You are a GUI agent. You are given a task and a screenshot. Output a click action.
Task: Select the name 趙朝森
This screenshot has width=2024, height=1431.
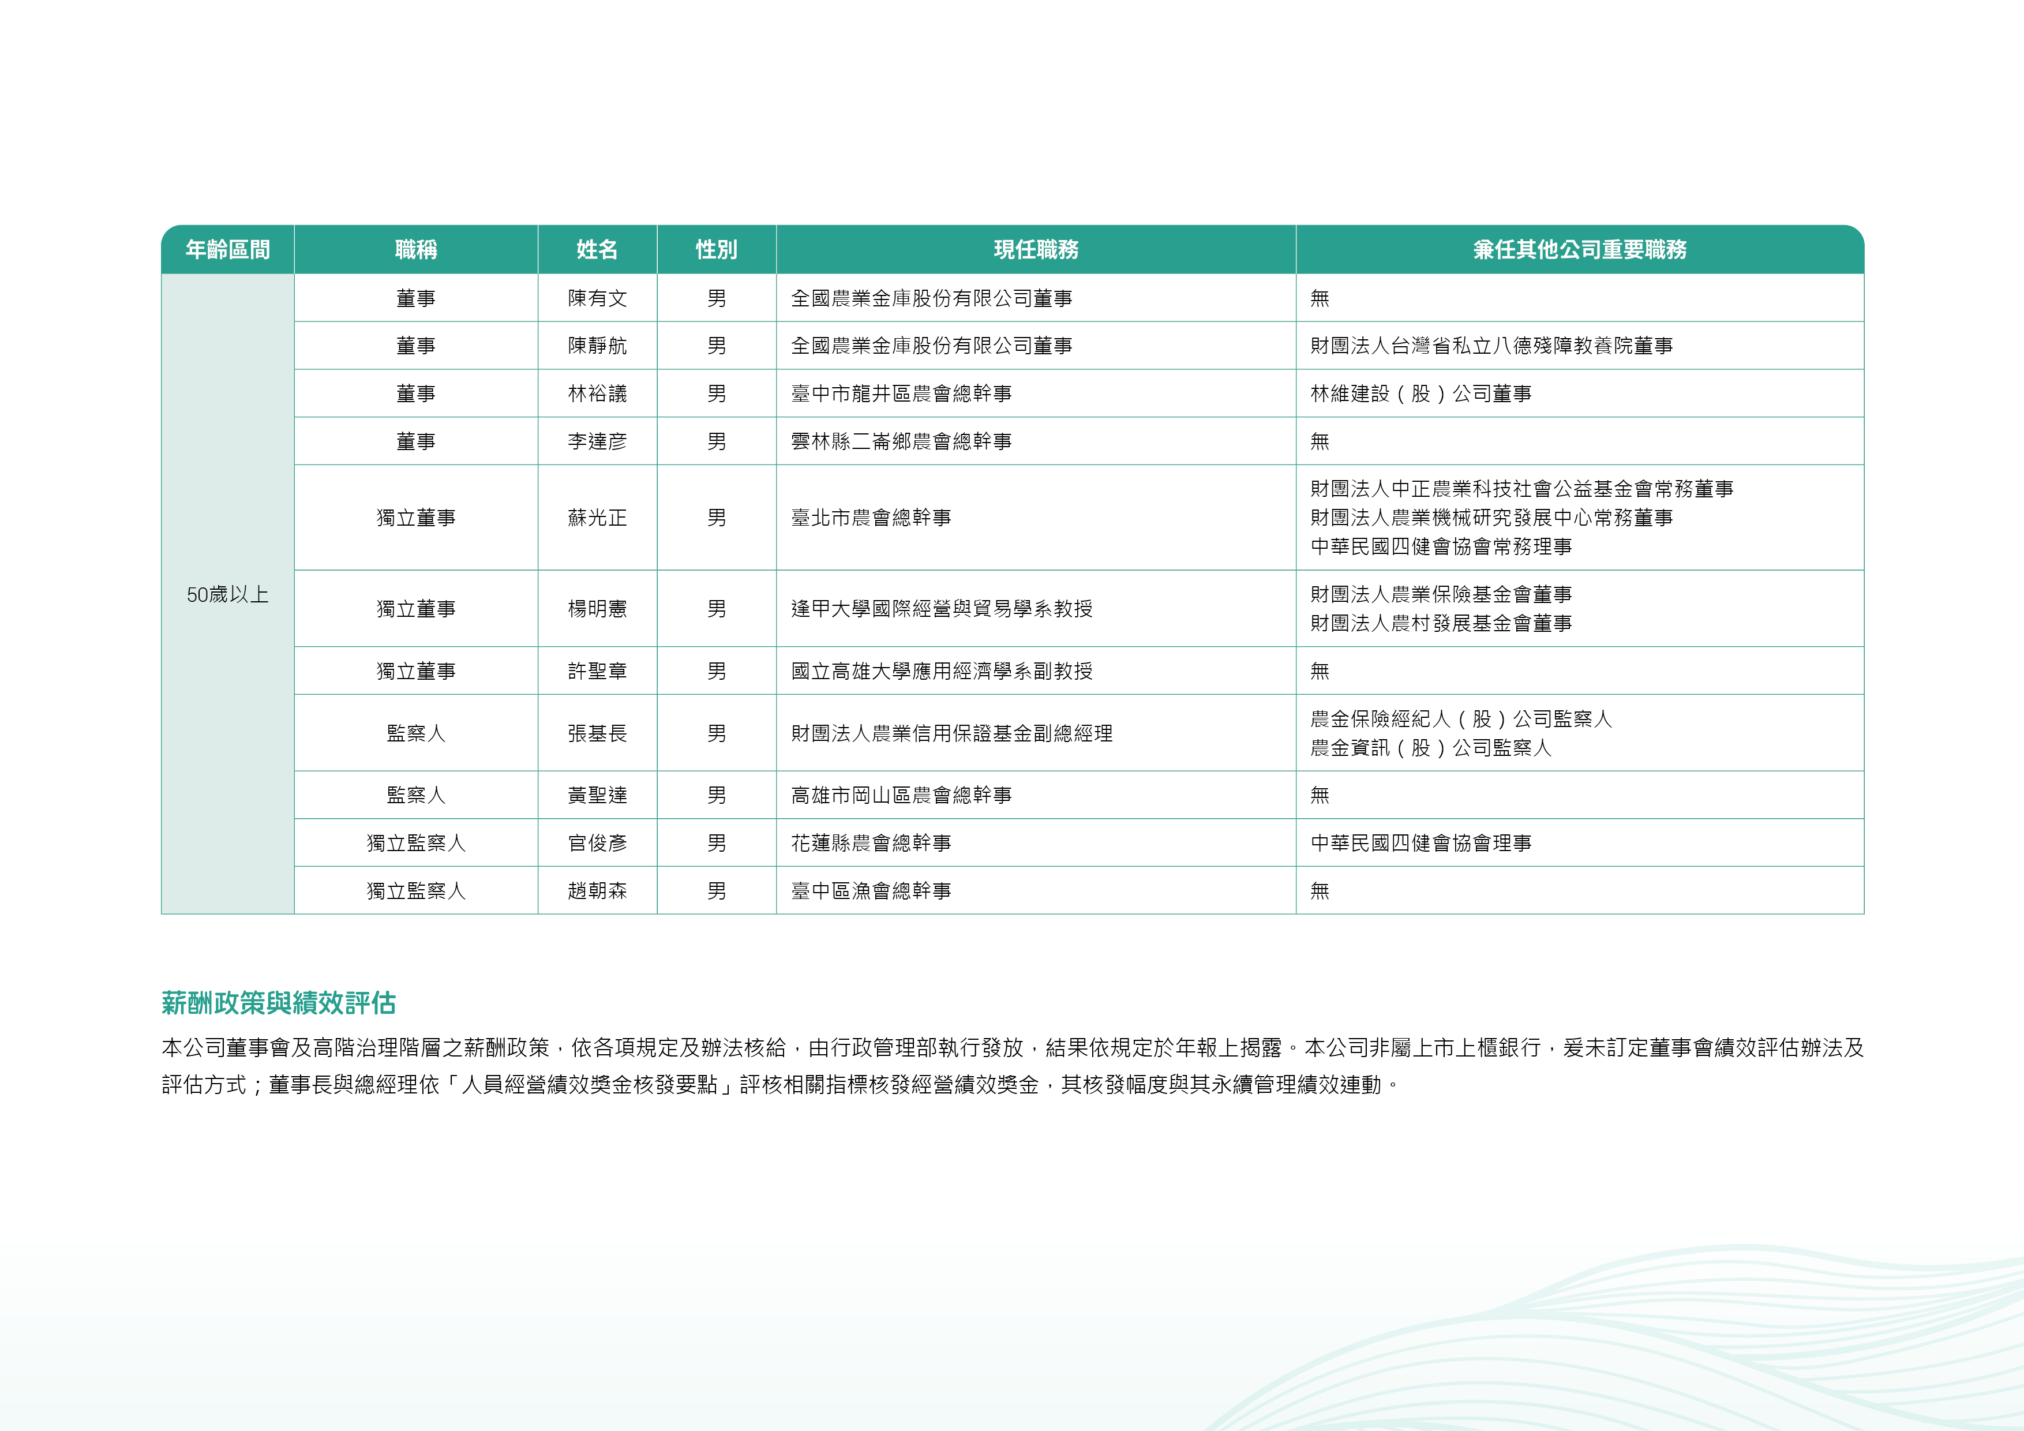pyautogui.click(x=597, y=890)
